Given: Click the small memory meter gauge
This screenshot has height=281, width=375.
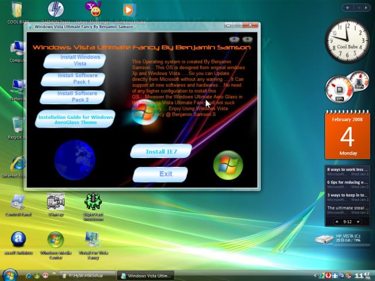Looking at the screenshot, I should (359, 82).
